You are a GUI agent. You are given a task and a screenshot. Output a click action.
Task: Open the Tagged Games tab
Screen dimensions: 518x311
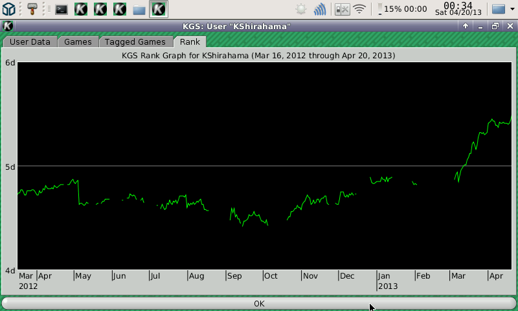pyautogui.click(x=135, y=42)
